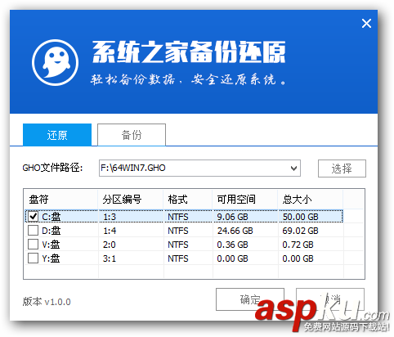Click the NTFS cell in C: row
394x337 pixels.
[178, 217]
